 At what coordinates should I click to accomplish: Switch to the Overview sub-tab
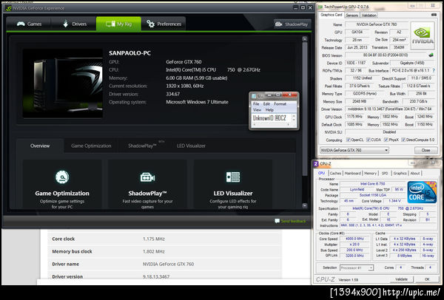(40, 146)
